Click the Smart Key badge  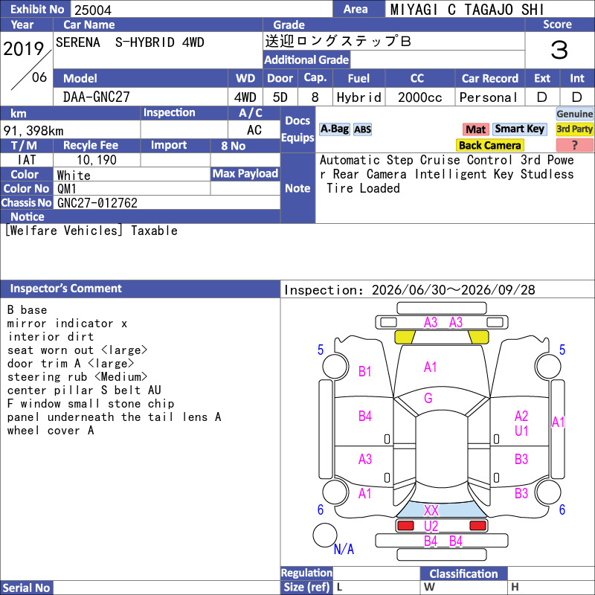point(519,129)
